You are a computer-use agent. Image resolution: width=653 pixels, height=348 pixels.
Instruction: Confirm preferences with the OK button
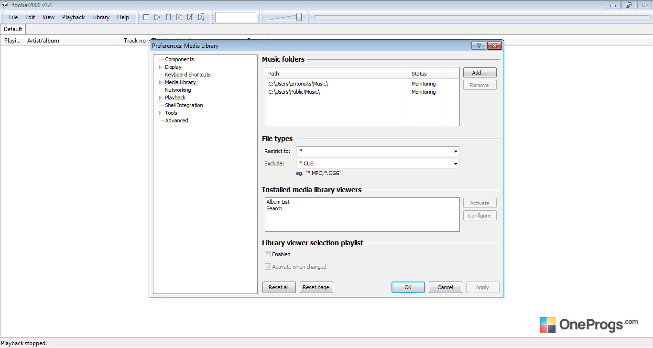click(x=408, y=287)
